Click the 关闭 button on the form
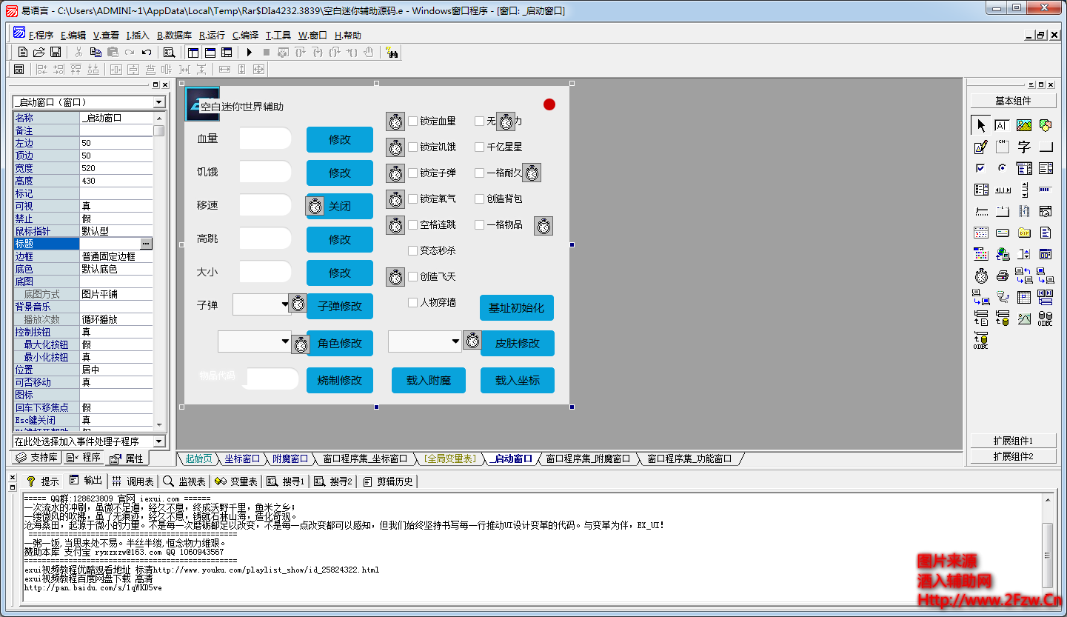This screenshot has width=1067, height=617. pyautogui.click(x=340, y=206)
